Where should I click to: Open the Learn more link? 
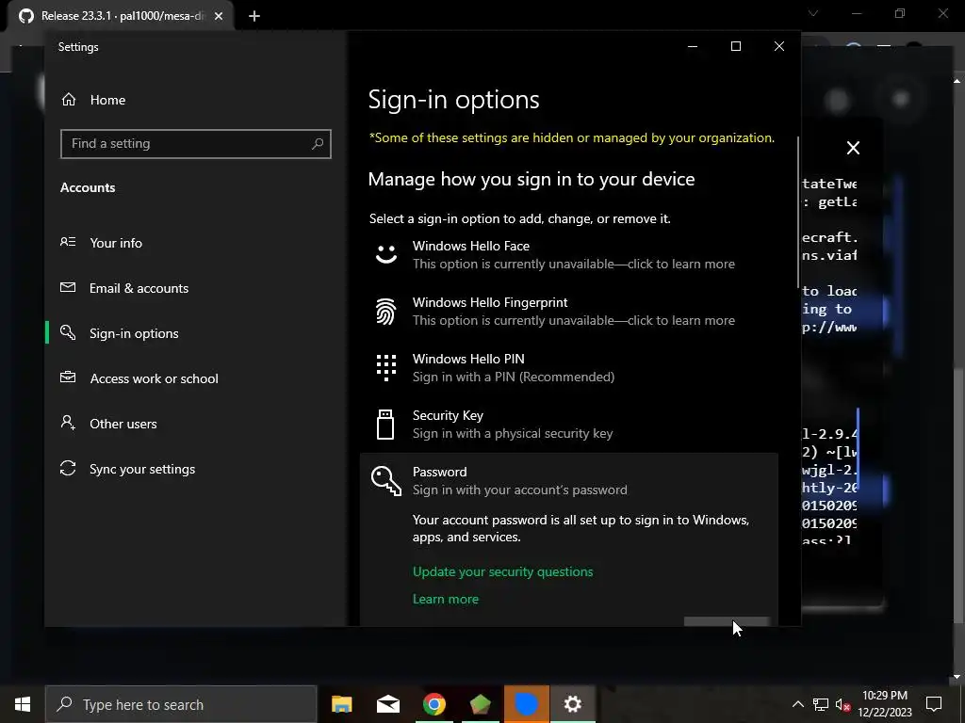click(x=446, y=599)
